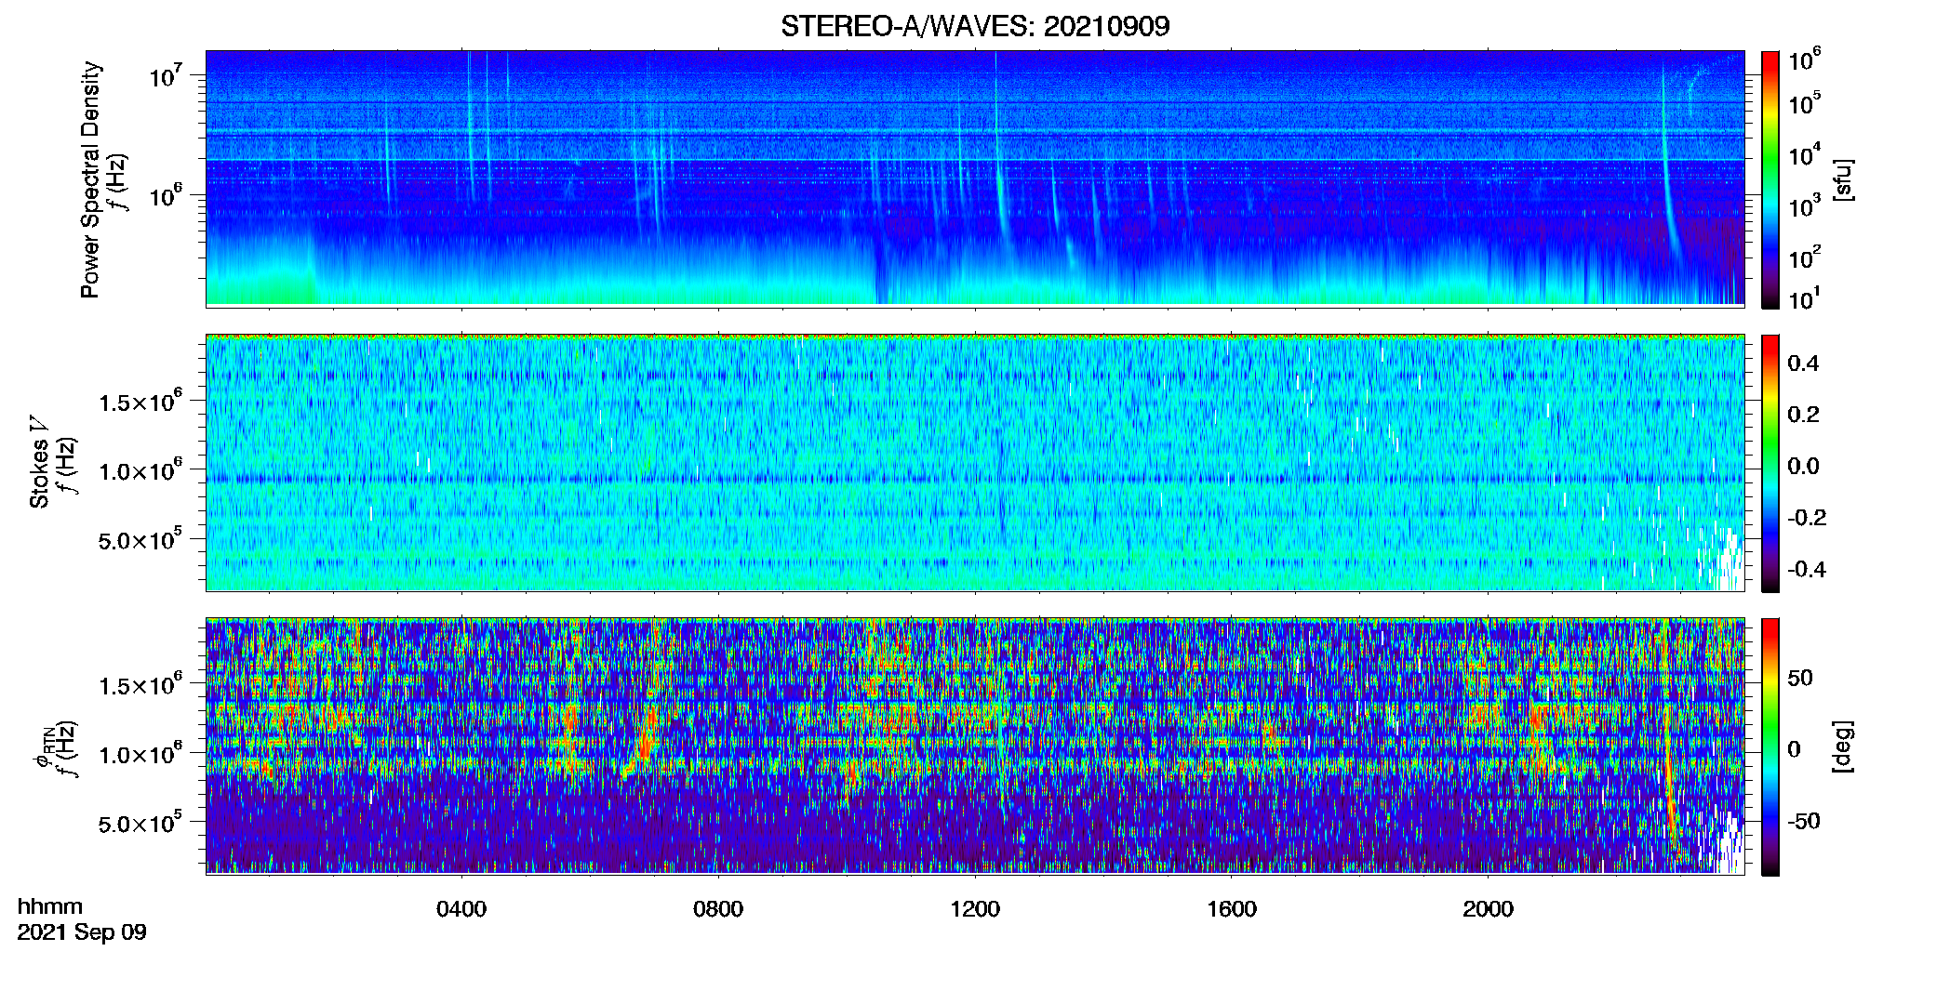Image resolution: width=1950 pixels, height=1004 pixels.
Task: Select the 2021 Sep 09 date label
Action: (x=82, y=932)
